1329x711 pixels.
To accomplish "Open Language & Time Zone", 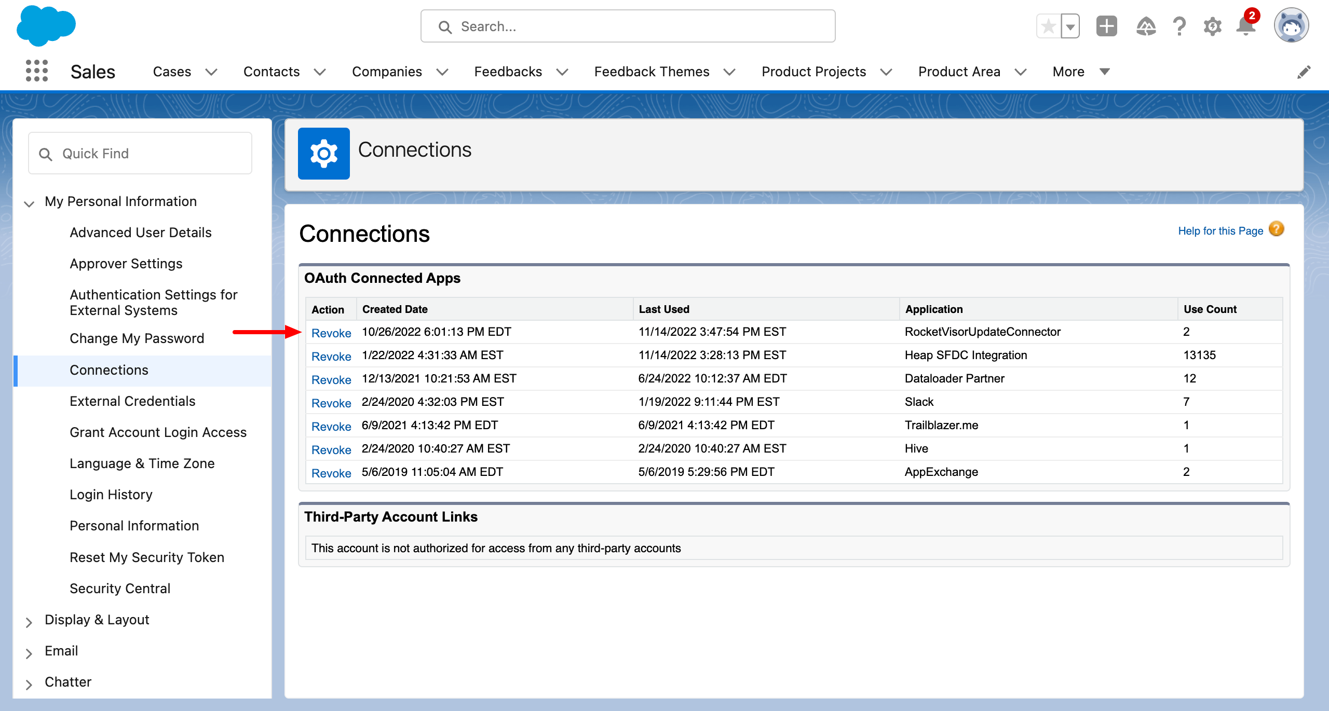I will pyautogui.click(x=142, y=463).
